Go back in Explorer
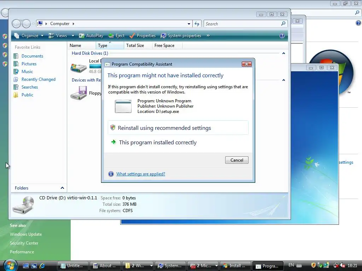 [x=16, y=24]
